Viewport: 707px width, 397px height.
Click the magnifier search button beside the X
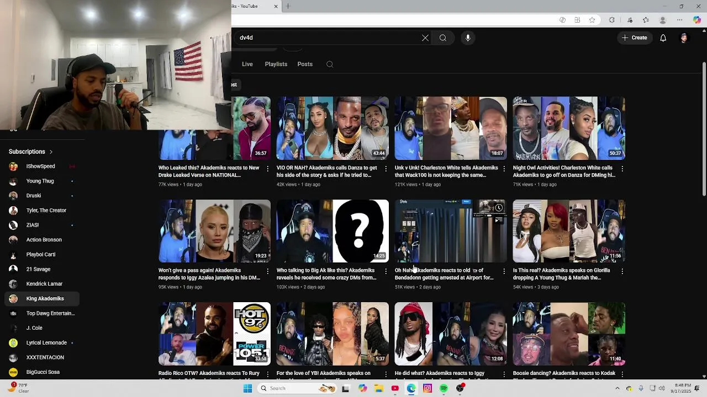pos(443,38)
